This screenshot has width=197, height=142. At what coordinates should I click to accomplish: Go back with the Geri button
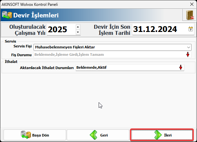point(98,135)
